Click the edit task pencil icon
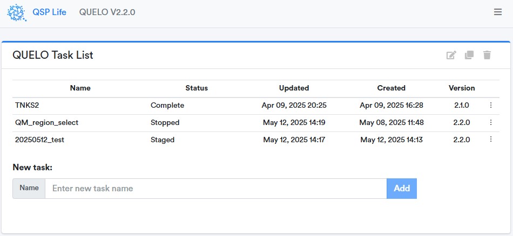This screenshot has height=236, width=513. click(451, 55)
